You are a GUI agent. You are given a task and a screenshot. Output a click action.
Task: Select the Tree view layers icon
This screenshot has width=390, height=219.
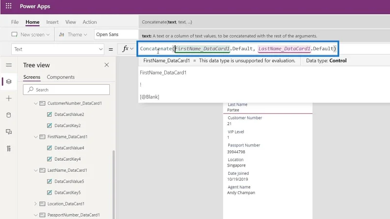click(9, 81)
